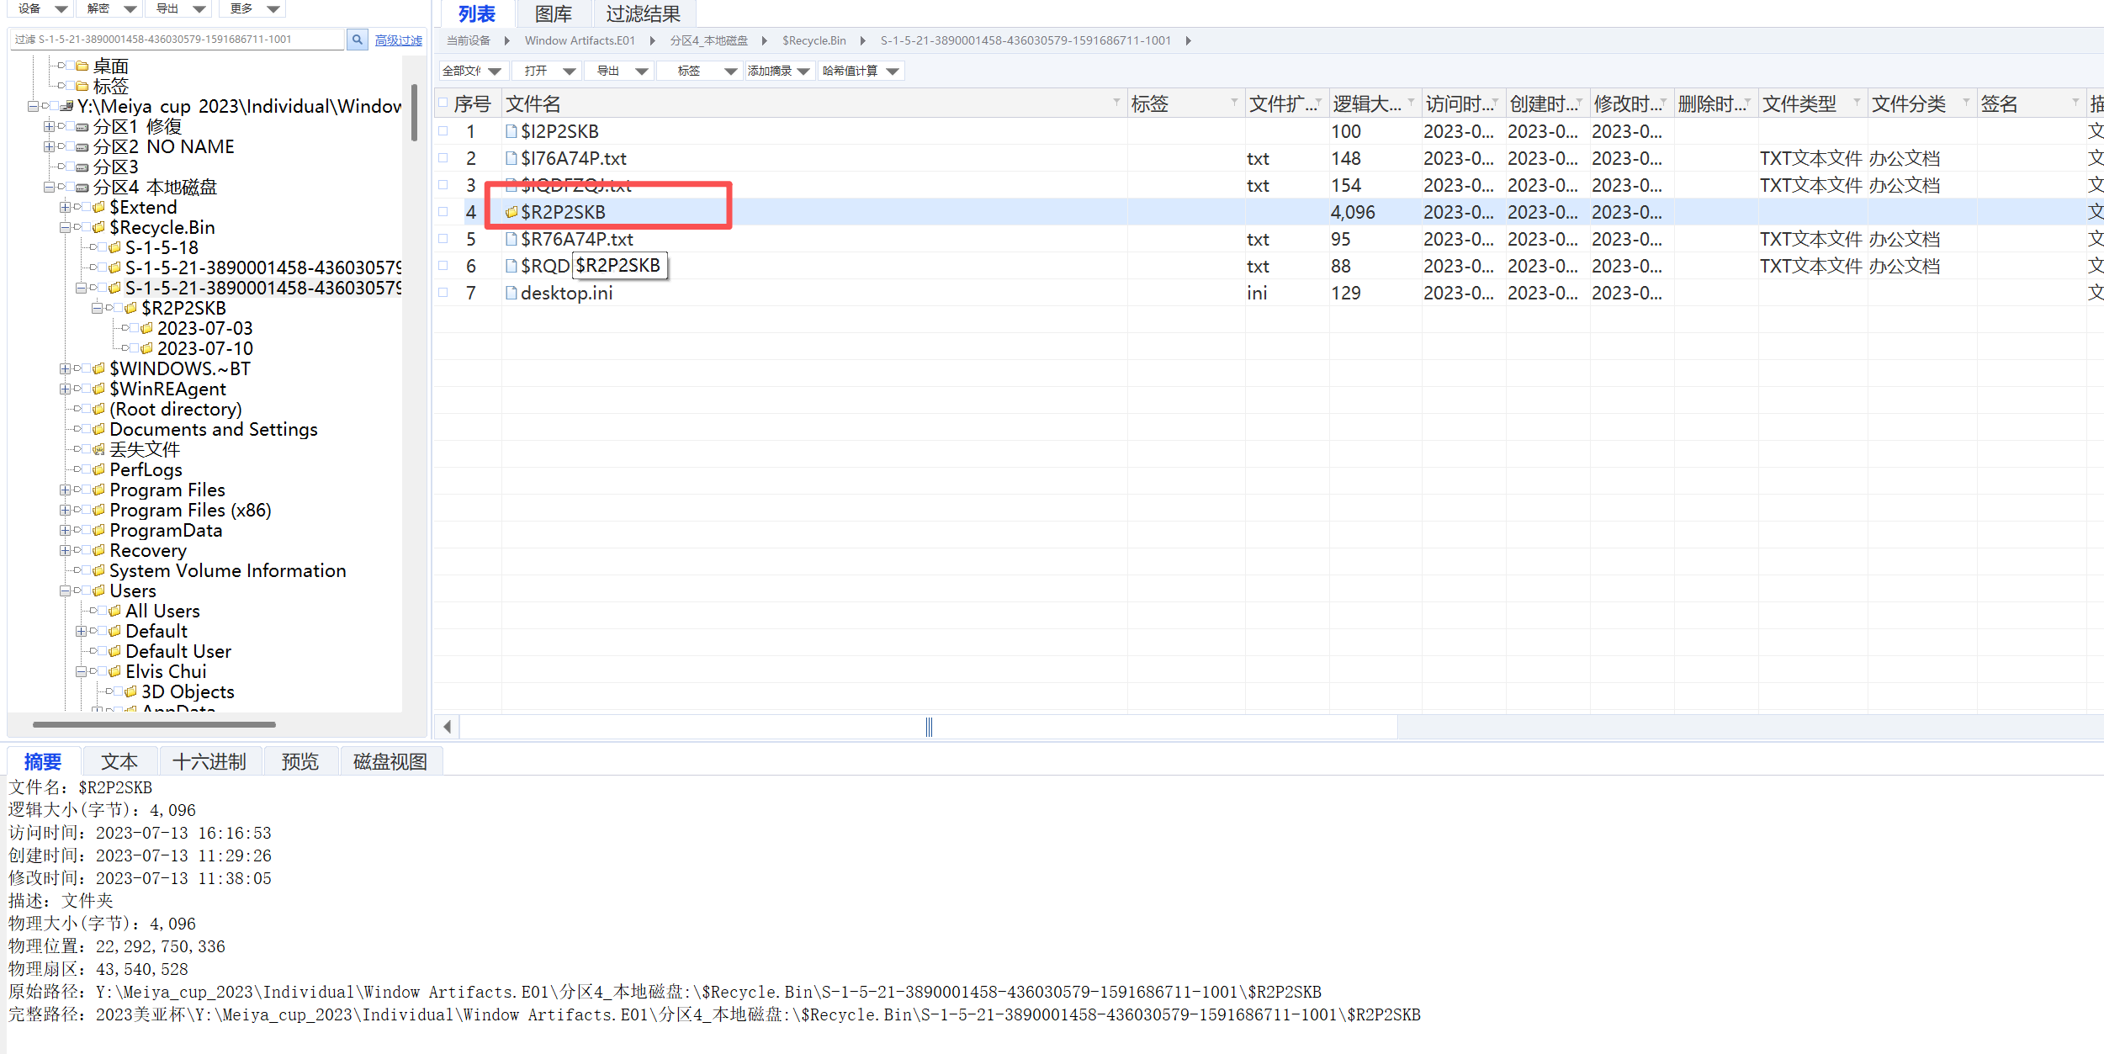
Task: Tick the select-all checkbox beside 序号 header
Action: 443,103
